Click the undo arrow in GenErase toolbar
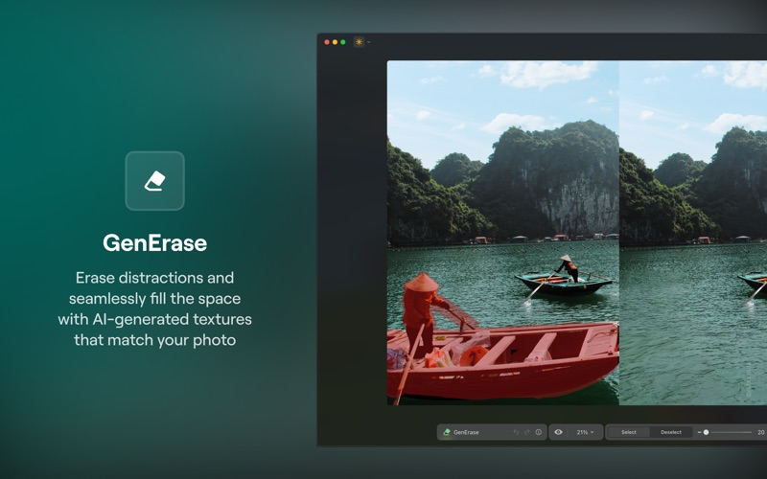The height and width of the screenshot is (479, 767). coord(516,432)
